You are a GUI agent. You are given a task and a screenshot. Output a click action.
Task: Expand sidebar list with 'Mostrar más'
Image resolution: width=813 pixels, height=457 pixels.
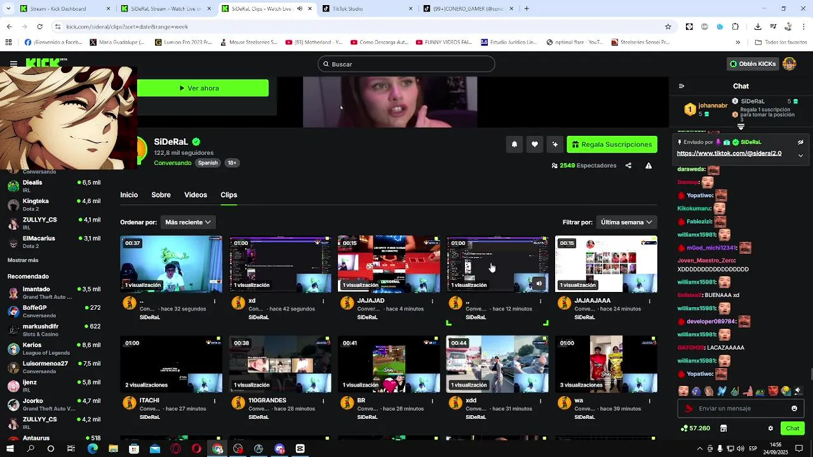(x=23, y=260)
